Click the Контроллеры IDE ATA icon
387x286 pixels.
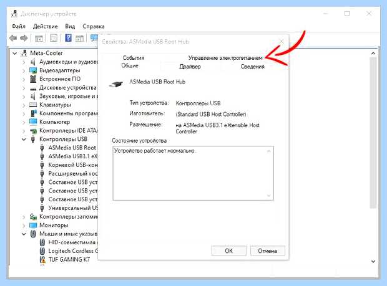coord(33,131)
